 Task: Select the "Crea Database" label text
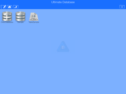coord(7,22)
